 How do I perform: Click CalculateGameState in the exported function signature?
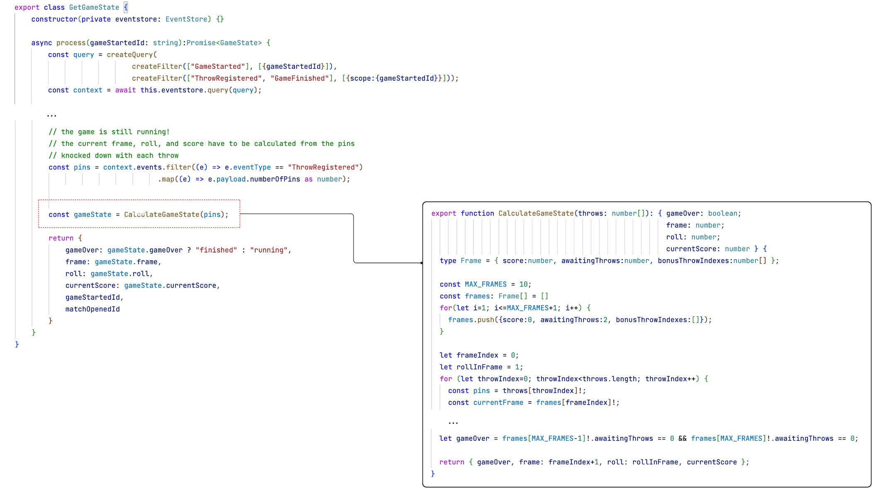pos(536,214)
